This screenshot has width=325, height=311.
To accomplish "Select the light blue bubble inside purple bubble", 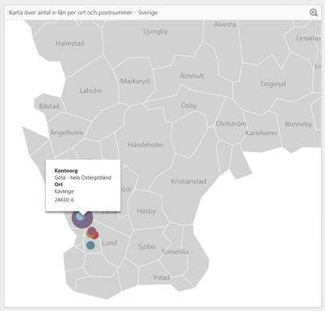I will pos(80,216).
